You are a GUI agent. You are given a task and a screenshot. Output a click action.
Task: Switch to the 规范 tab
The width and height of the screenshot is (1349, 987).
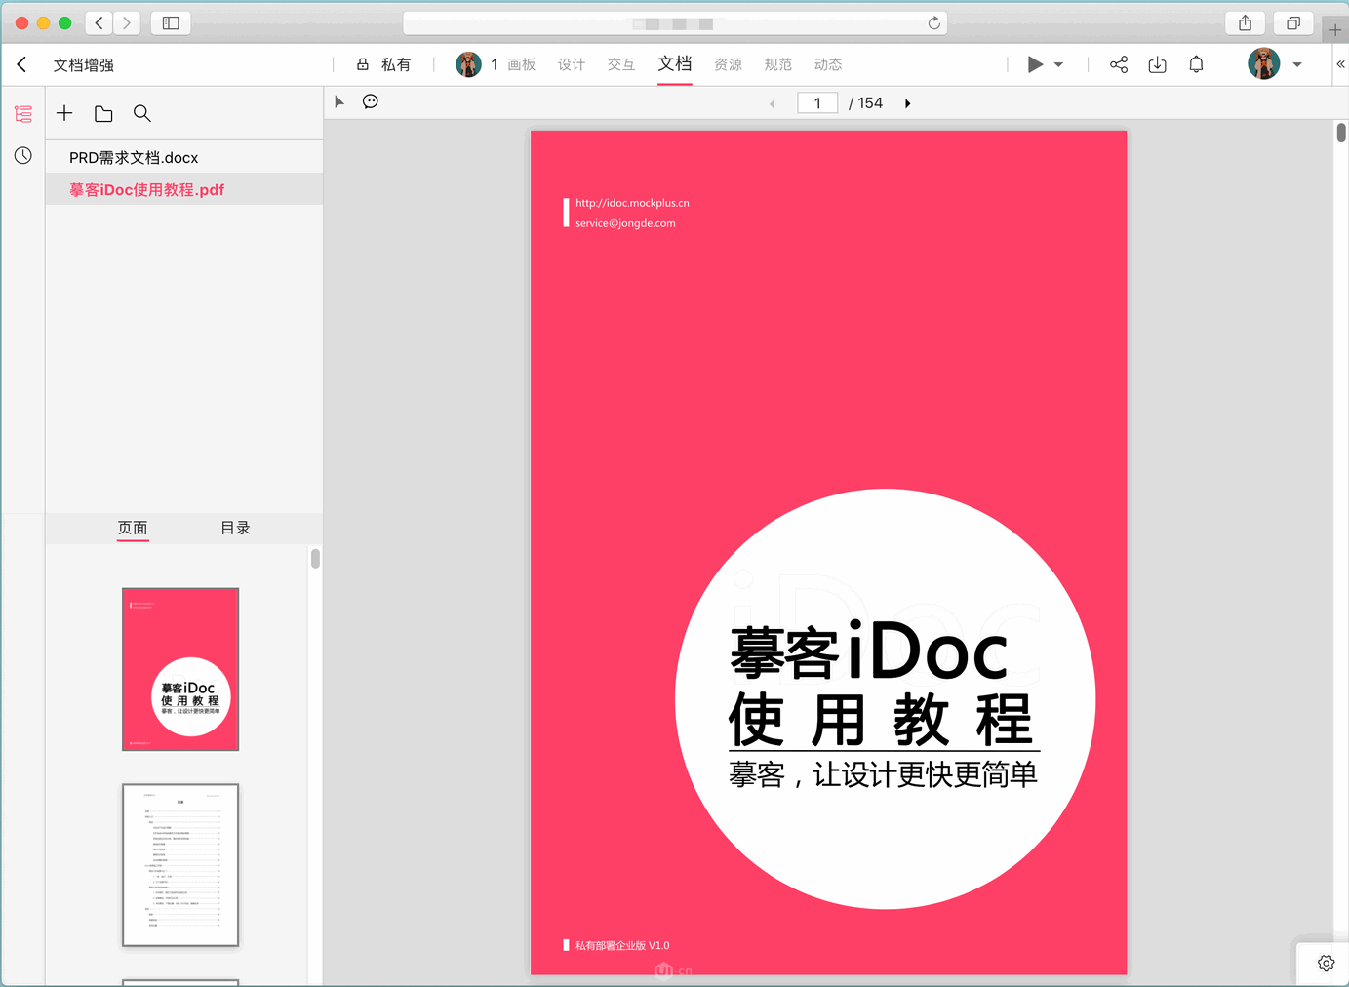tap(778, 64)
